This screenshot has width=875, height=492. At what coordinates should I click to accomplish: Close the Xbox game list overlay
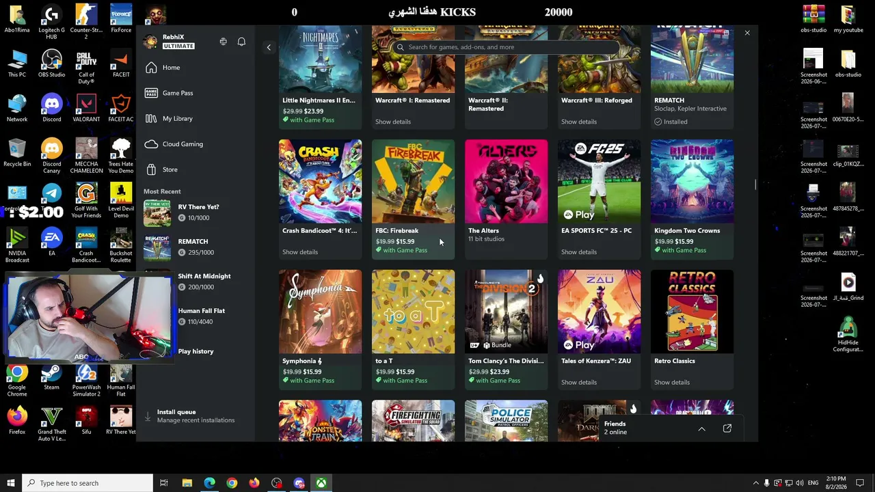[x=747, y=33]
